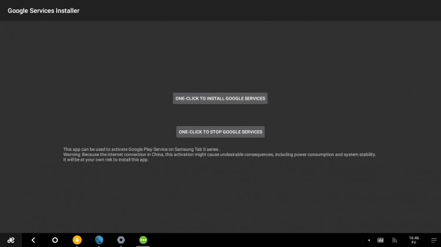Image resolution: width=441 pixels, height=247 pixels.
Task: Open the gray hexagon settings icon
Action: [x=121, y=240]
